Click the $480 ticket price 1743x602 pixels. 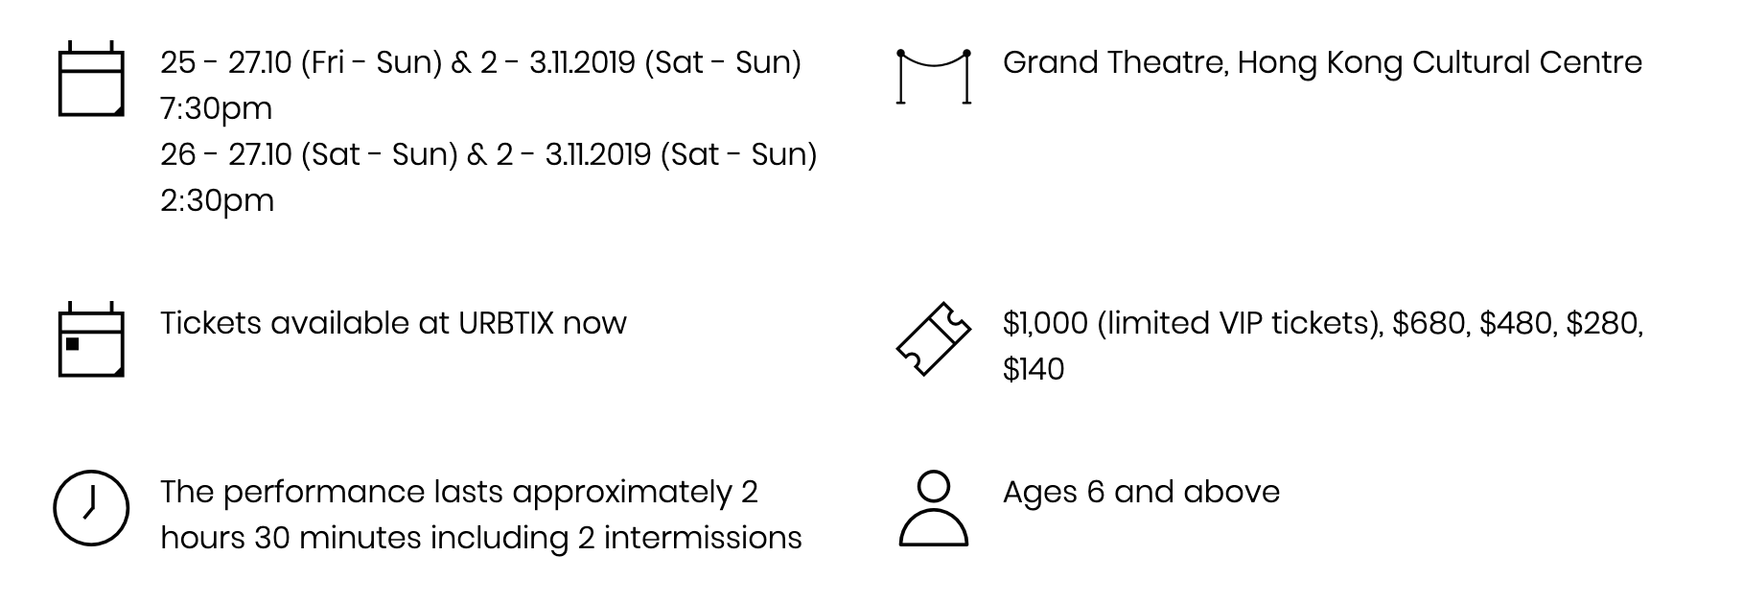pyautogui.click(x=1517, y=324)
